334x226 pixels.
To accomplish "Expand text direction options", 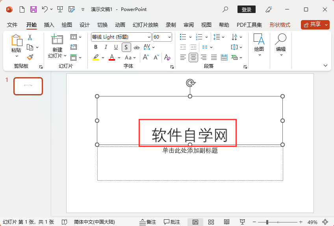I will 241,37.
